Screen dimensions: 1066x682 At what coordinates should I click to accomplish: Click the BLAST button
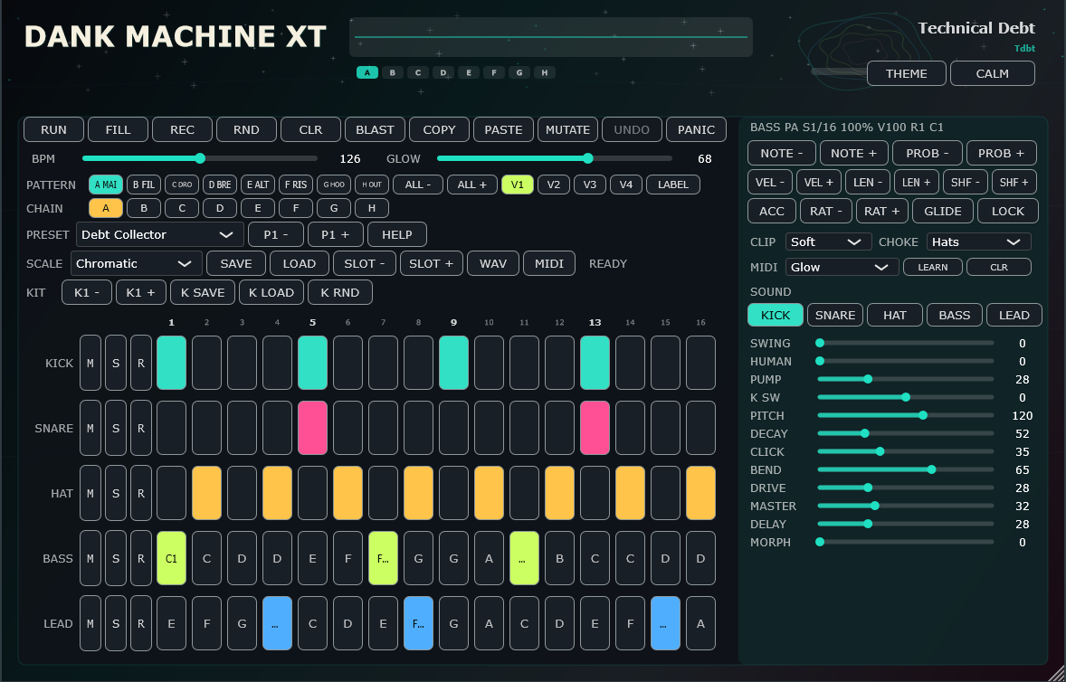(375, 129)
